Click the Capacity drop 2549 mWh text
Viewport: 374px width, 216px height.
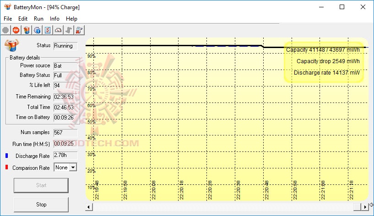point(328,61)
